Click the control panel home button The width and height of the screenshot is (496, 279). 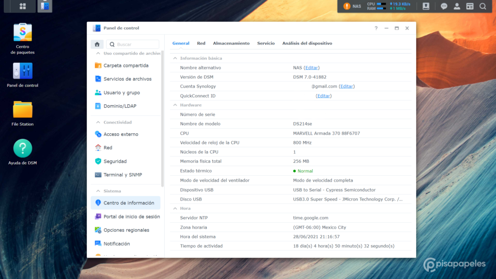point(97,44)
